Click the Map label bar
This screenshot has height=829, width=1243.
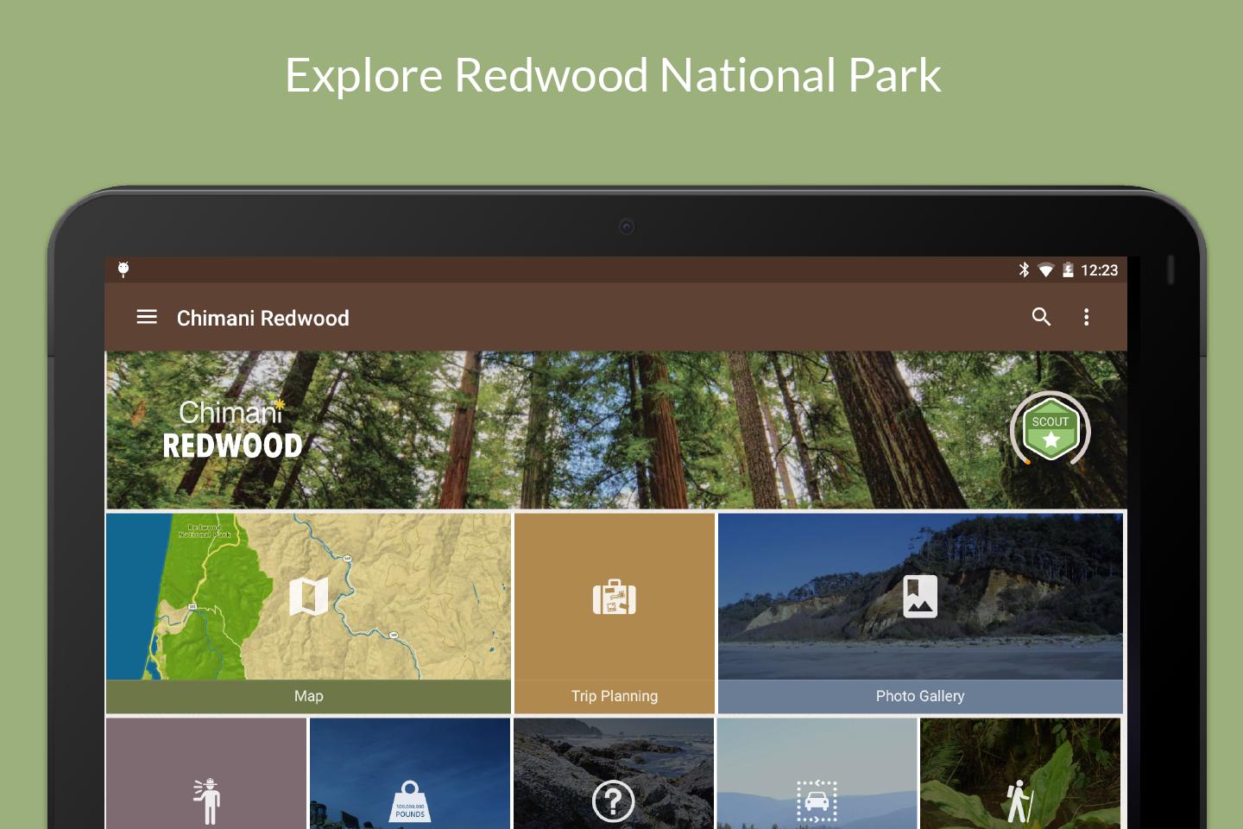coord(308,696)
